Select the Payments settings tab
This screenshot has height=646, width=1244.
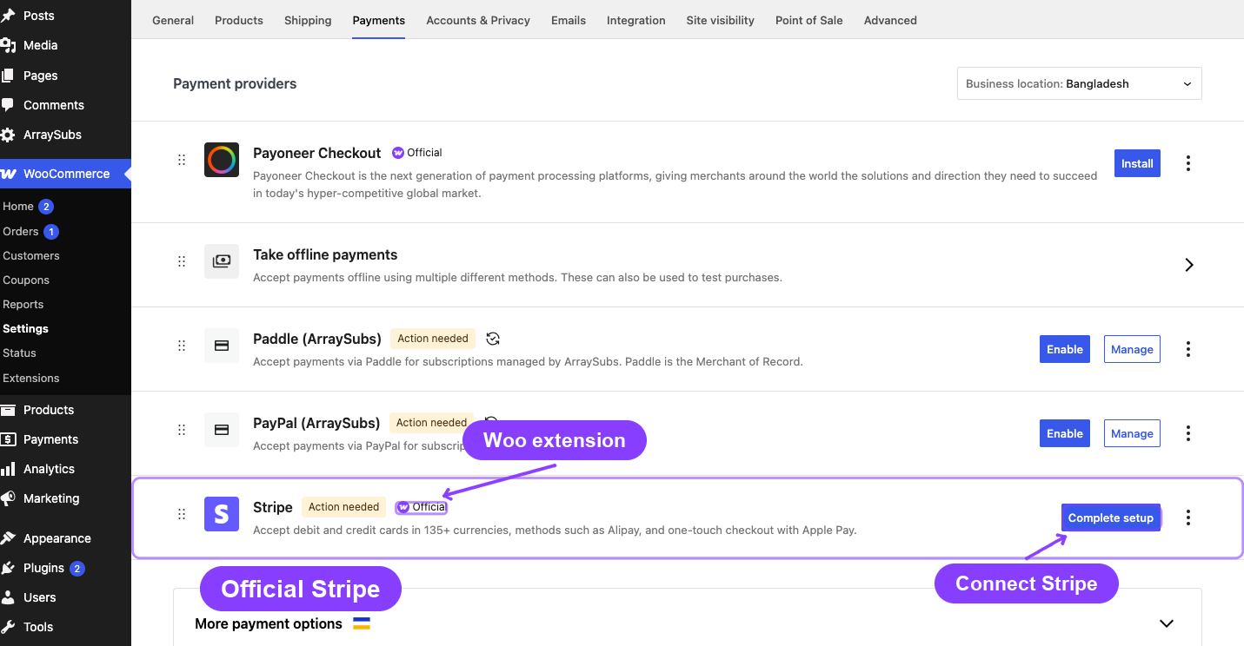(379, 20)
